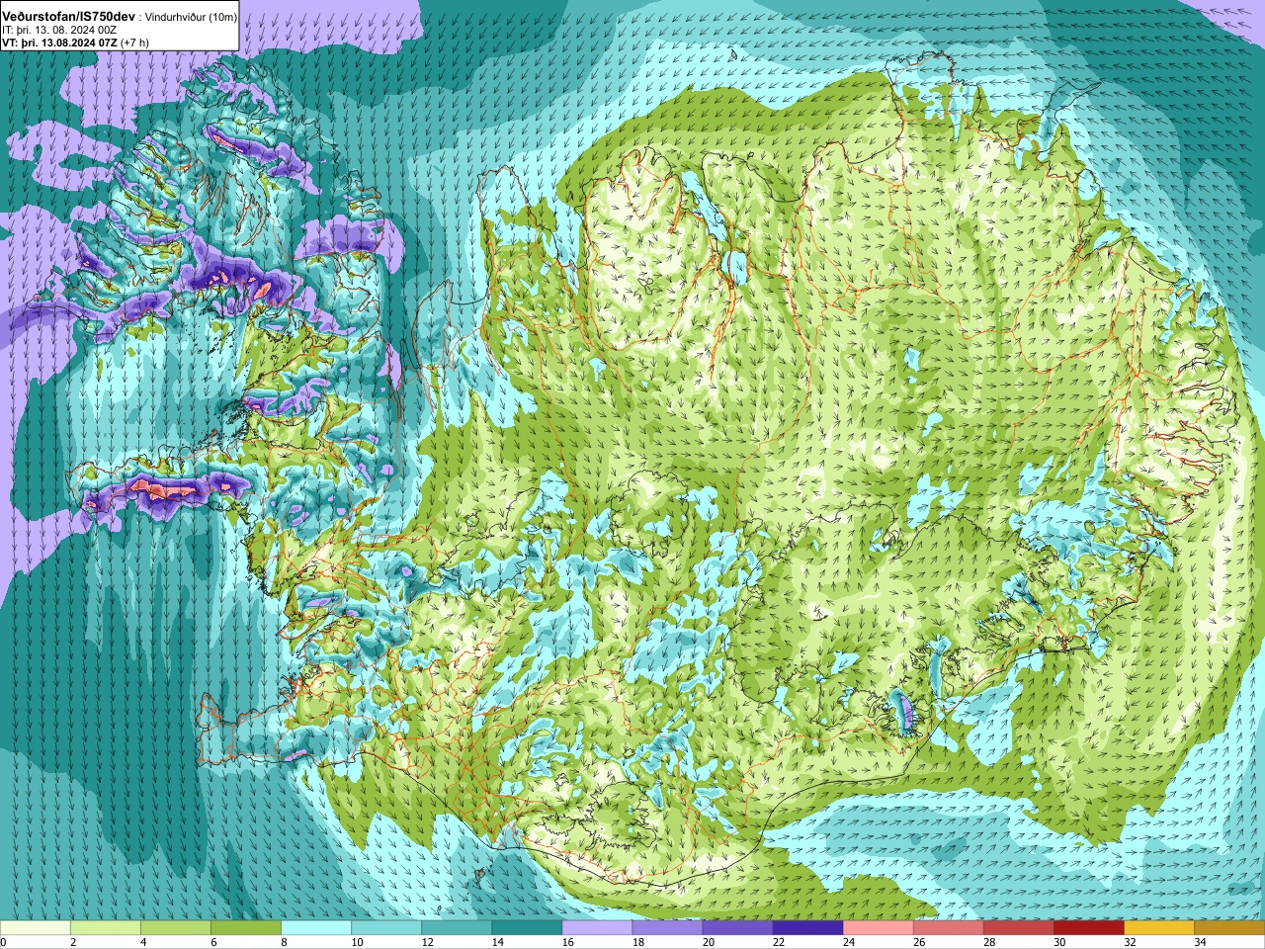Click the legend scale label 6
This screenshot has width=1265, height=949.
click(213, 942)
